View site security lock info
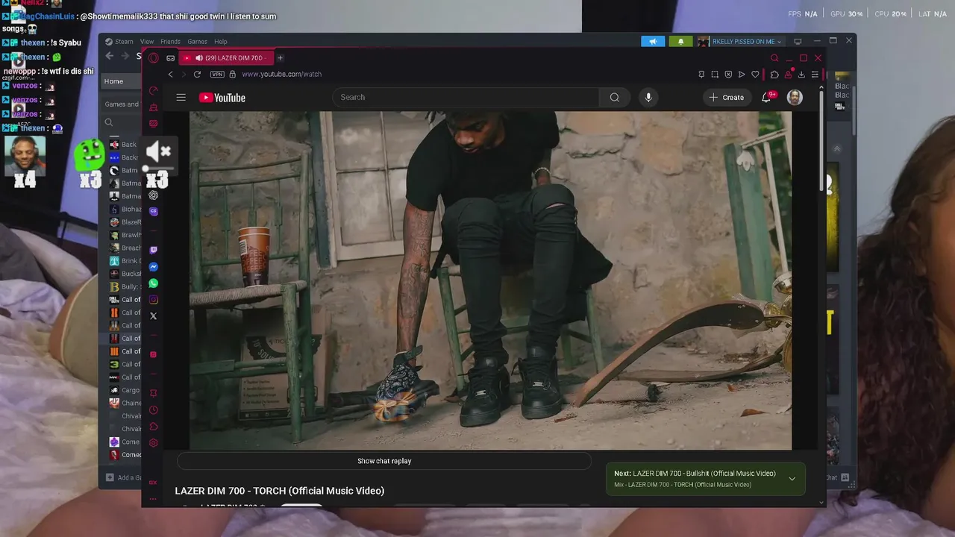955x537 pixels. 232,74
